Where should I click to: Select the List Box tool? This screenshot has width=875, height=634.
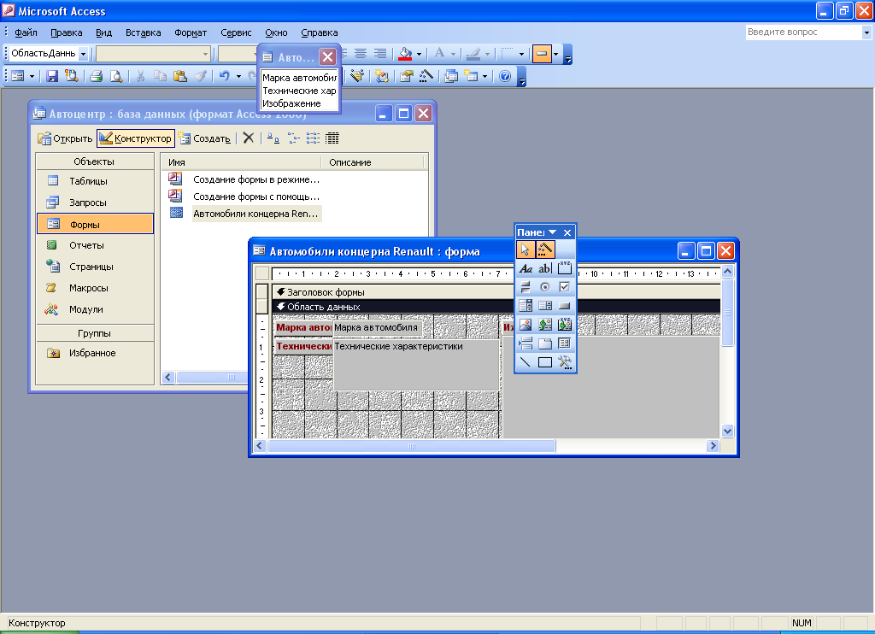click(x=544, y=305)
